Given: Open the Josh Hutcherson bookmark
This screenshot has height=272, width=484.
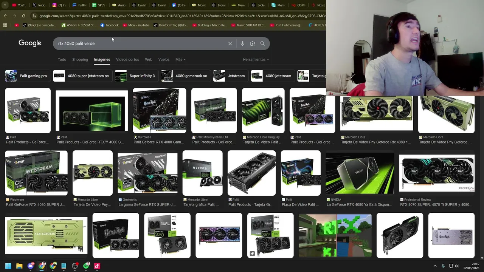Looking at the screenshot, I should pos(286,25).
